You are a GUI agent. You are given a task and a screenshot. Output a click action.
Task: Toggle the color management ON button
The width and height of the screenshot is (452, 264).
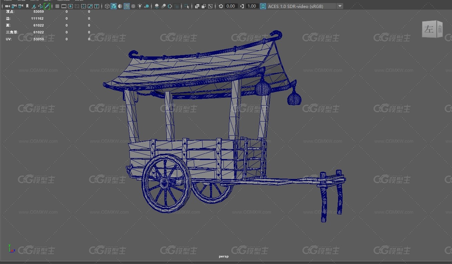click(x=263, y=6)
